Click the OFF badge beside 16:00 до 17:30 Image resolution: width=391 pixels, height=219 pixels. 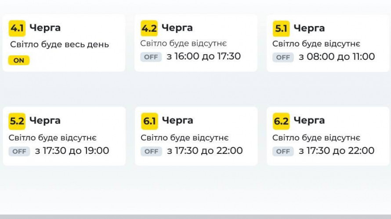point(151,57)
